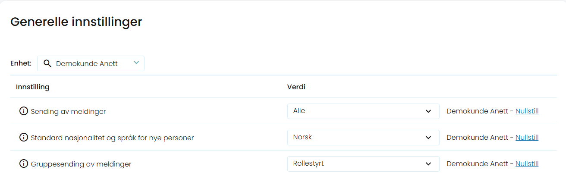This screenshot has height=176, width=566.
Task: Click the magnifier icon in the Enhet field
Action: point(47,63)
